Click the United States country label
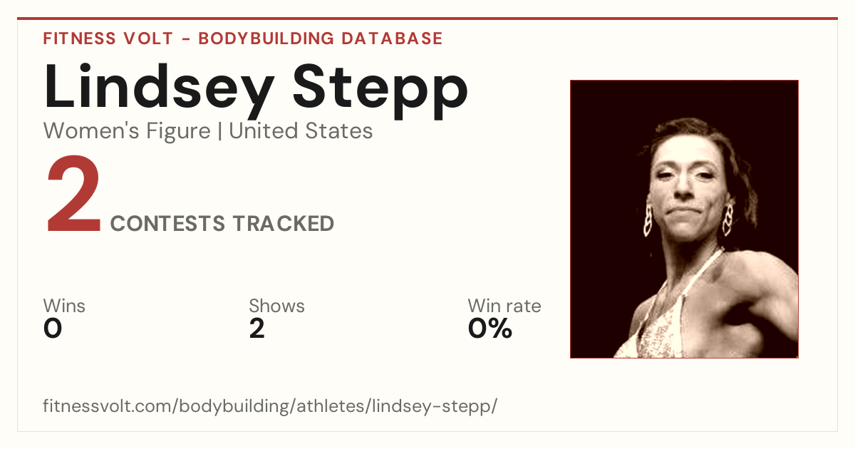Image resolution: width=855 pixels, height=449 pixels. click(301, 131)
